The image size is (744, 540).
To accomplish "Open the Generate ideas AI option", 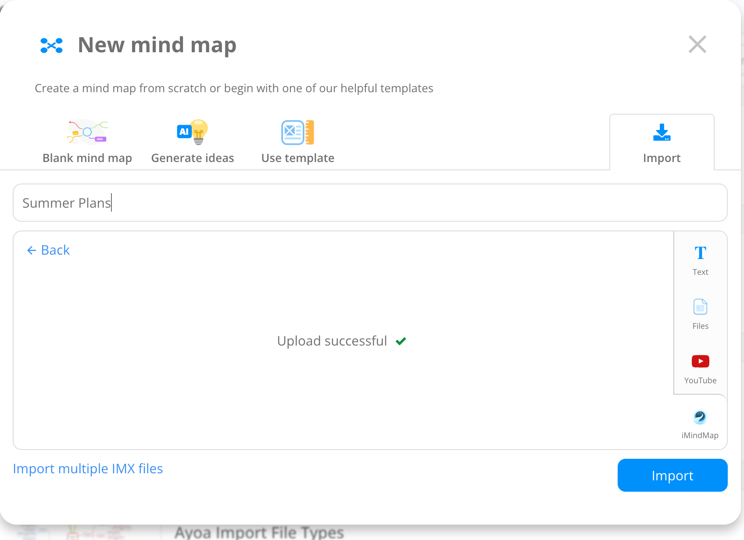I will coord(193,141).
